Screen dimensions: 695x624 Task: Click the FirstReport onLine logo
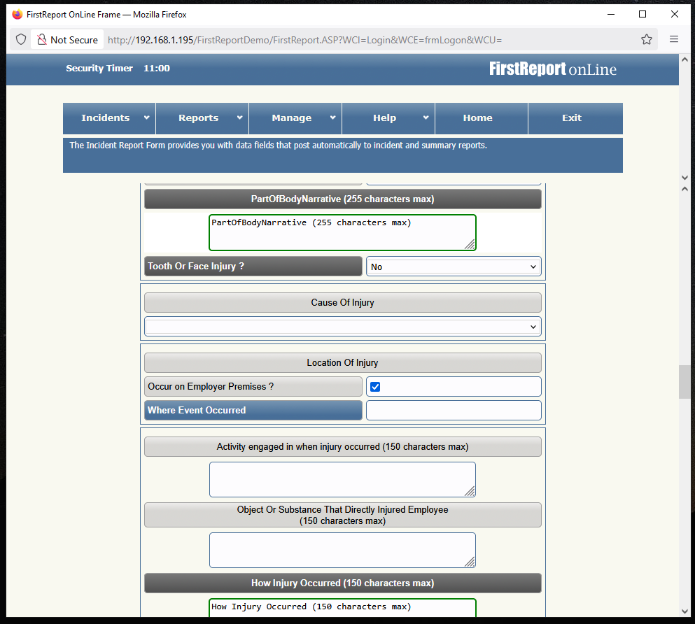coord(552,69)
